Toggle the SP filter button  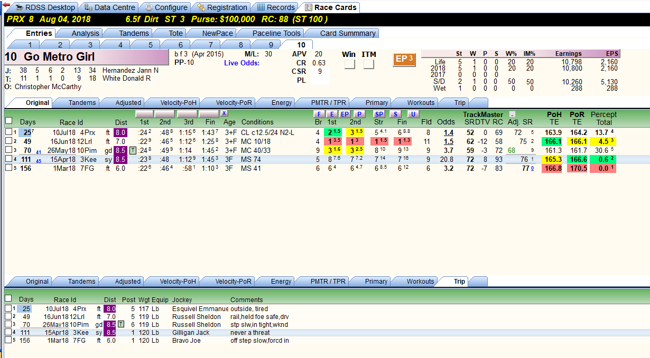click(x=379, y=114)
